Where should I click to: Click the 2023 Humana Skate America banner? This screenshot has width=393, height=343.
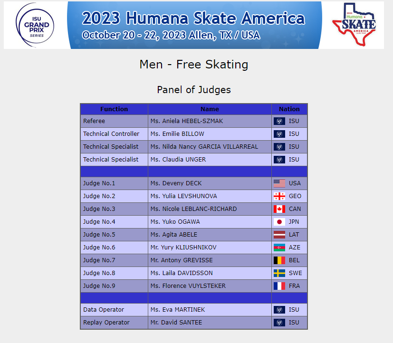click(x=194, y=25)
